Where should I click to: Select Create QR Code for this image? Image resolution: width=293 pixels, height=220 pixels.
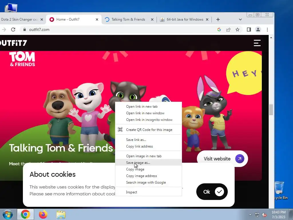tap(149, 130)
